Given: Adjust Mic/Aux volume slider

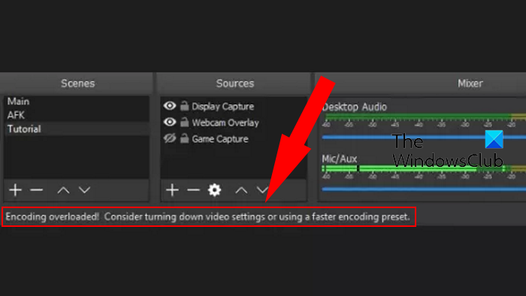Looking at the screenshot, I should (424, 189).
